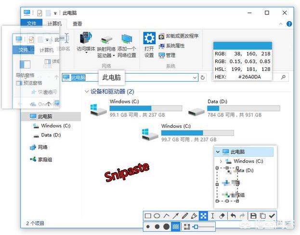The width and height of the screenshot is (300, 235).
Task: Collapse the ribbon with the chevron
Action: [281, 24]
